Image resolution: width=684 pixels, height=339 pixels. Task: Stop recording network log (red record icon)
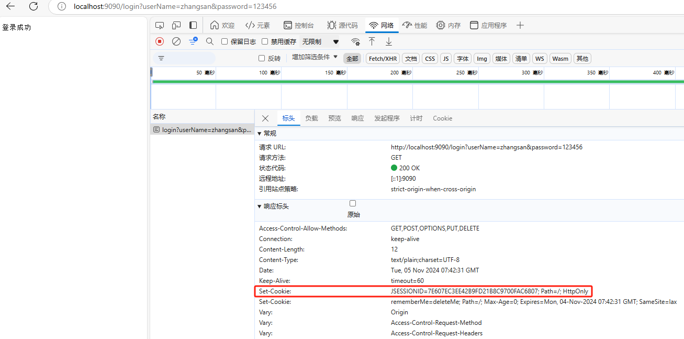point(160,41)
